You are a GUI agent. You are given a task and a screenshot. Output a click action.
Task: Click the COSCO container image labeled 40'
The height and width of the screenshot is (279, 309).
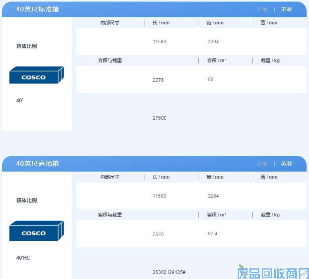pyautogui.click(x=36, y=75)
